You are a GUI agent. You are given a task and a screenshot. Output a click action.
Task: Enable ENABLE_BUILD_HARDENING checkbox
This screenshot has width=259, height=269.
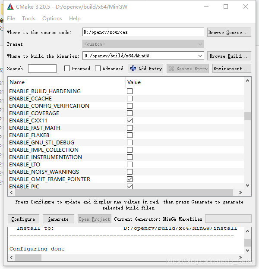point(129,91)
